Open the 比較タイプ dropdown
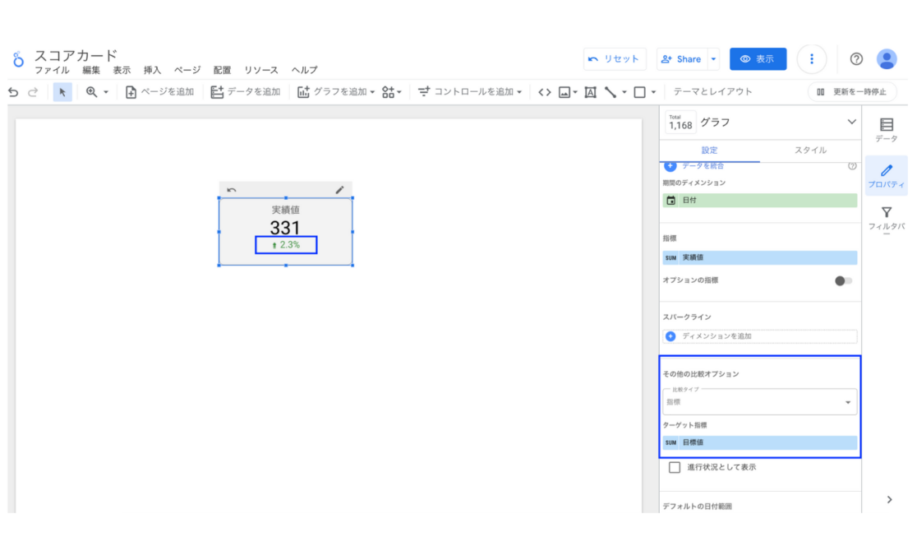The image size is (917, 551). click(x=759, y=402)
